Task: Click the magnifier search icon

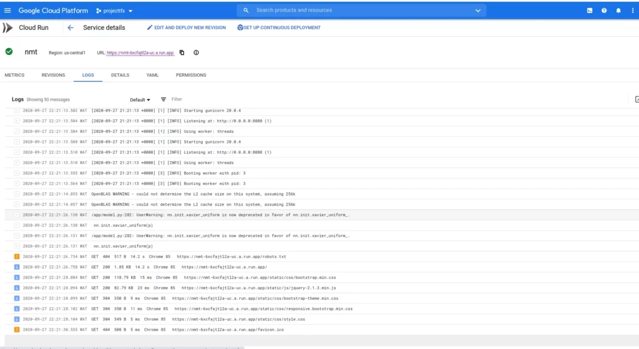Action: pyautogui.click(x=246, y=10)
